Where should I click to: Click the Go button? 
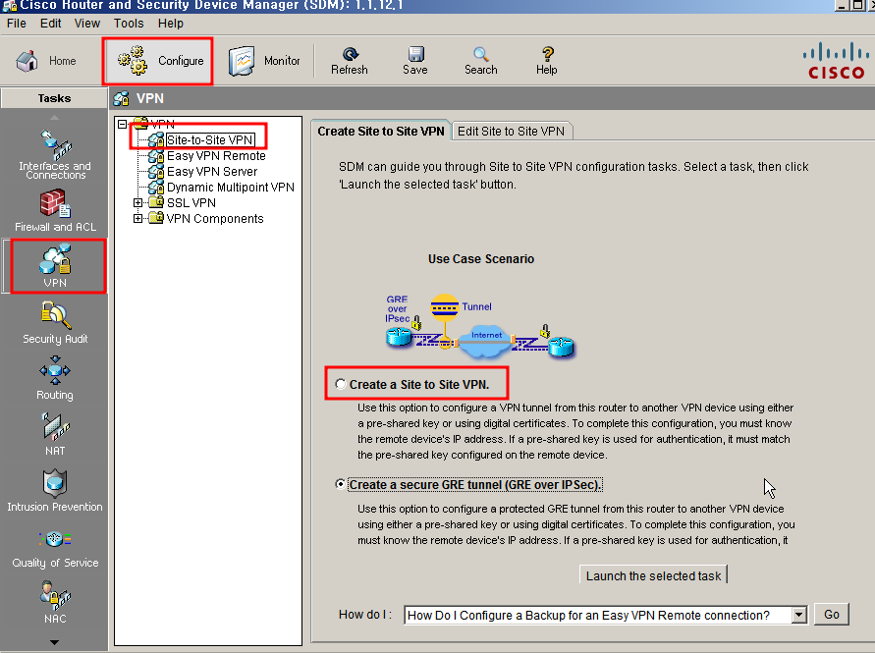click(x=832, y=615)
